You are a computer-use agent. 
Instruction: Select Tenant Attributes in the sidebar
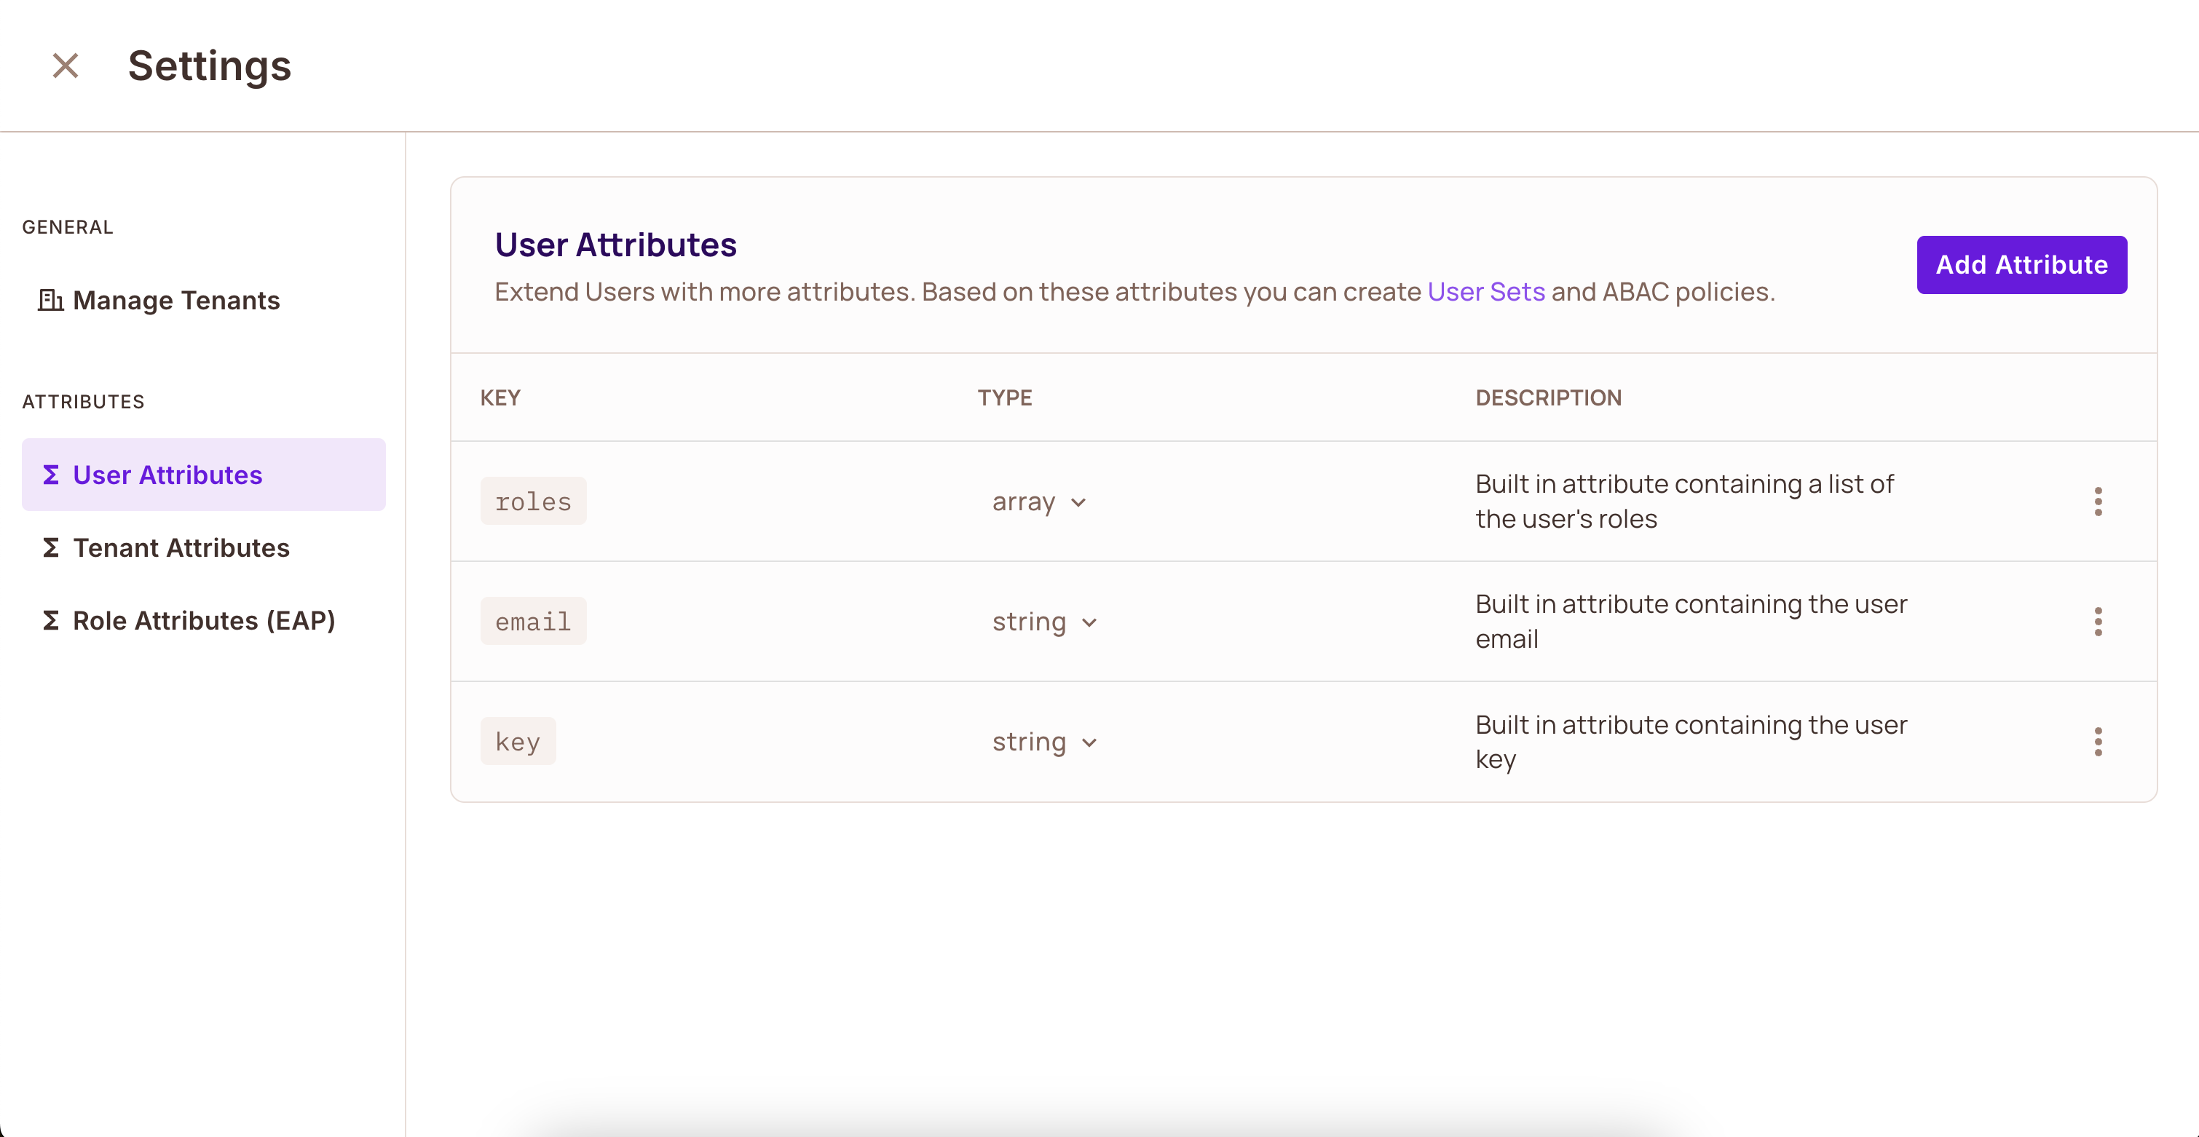[x=181, y=548]
